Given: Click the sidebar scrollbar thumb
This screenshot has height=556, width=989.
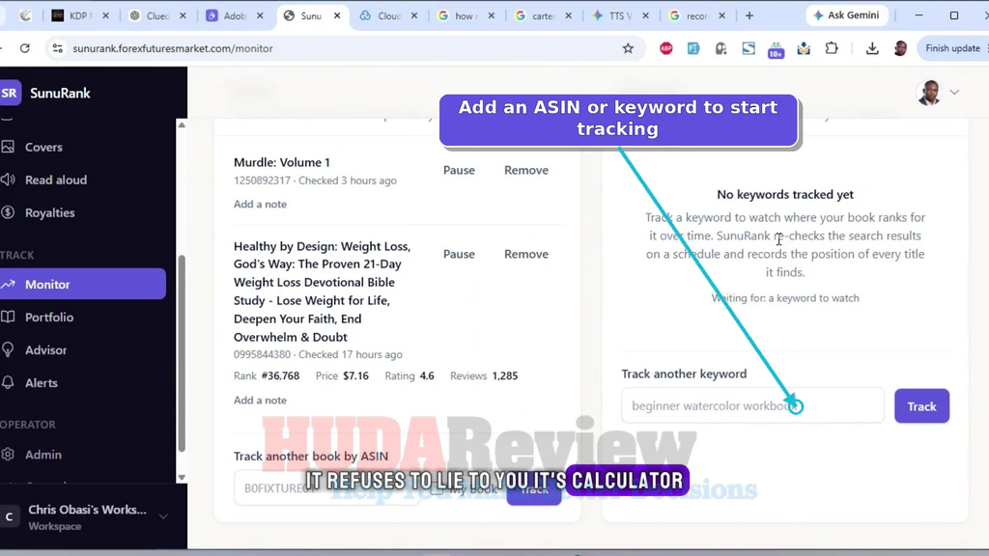Looking at the screenshot, I should tap(182, 353).
